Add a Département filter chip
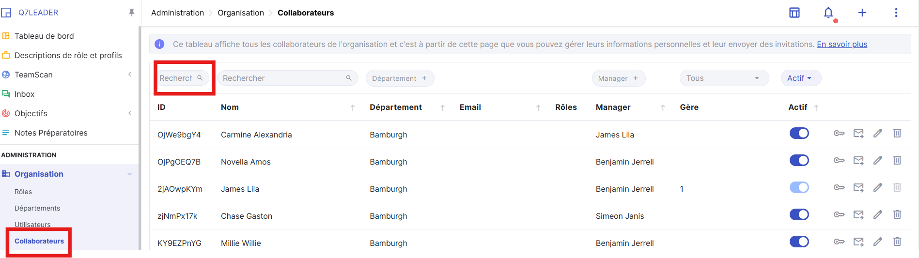 pos(399,78)
